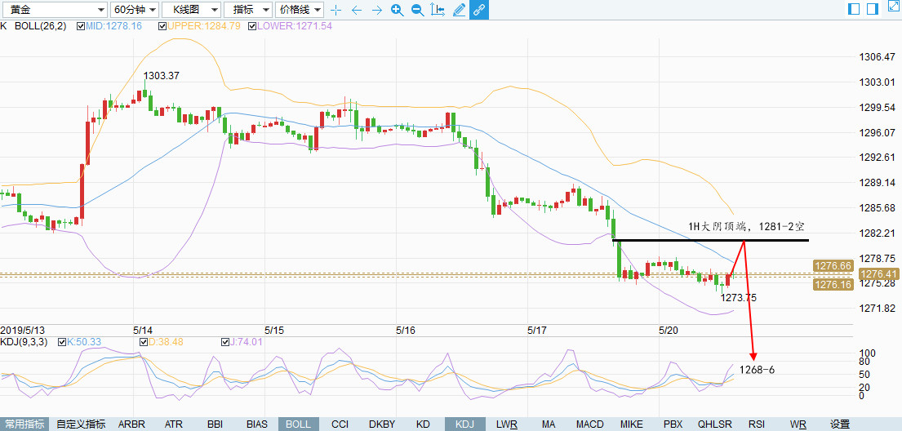Zoom in on the chart
The height and width of the screenshot is (431, 902).
[x=397, y=10]
